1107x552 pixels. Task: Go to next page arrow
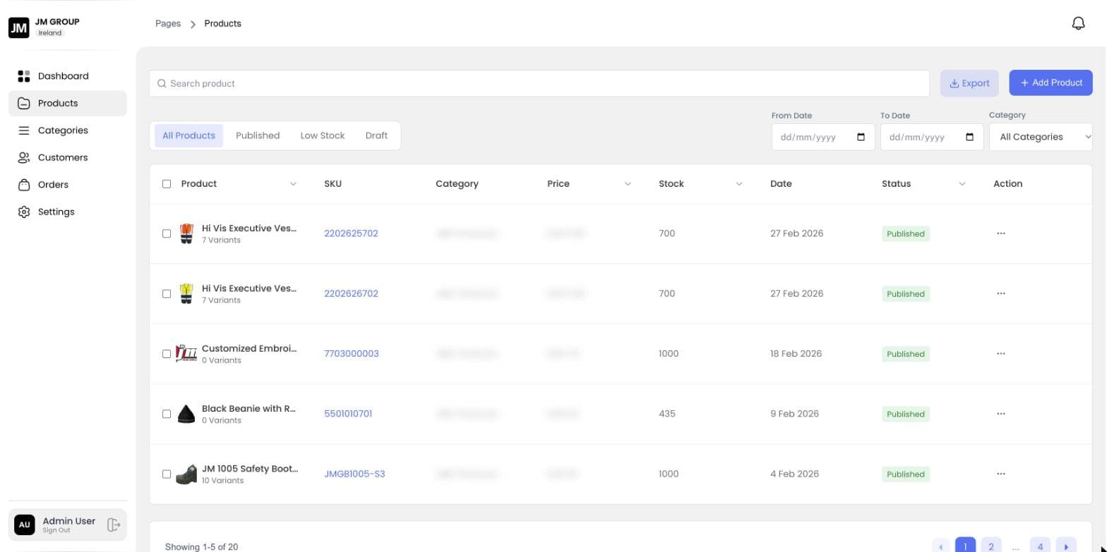[x=1066, y=546]
